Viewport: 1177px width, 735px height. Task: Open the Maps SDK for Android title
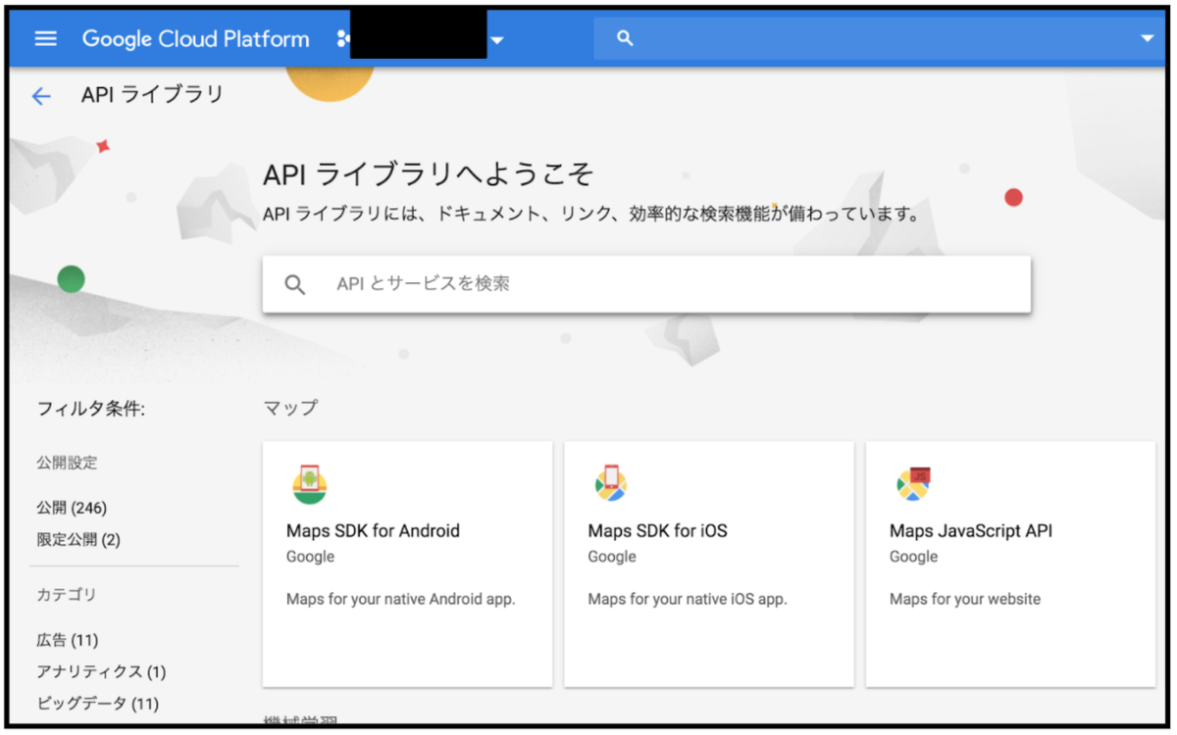click(373, 531)
